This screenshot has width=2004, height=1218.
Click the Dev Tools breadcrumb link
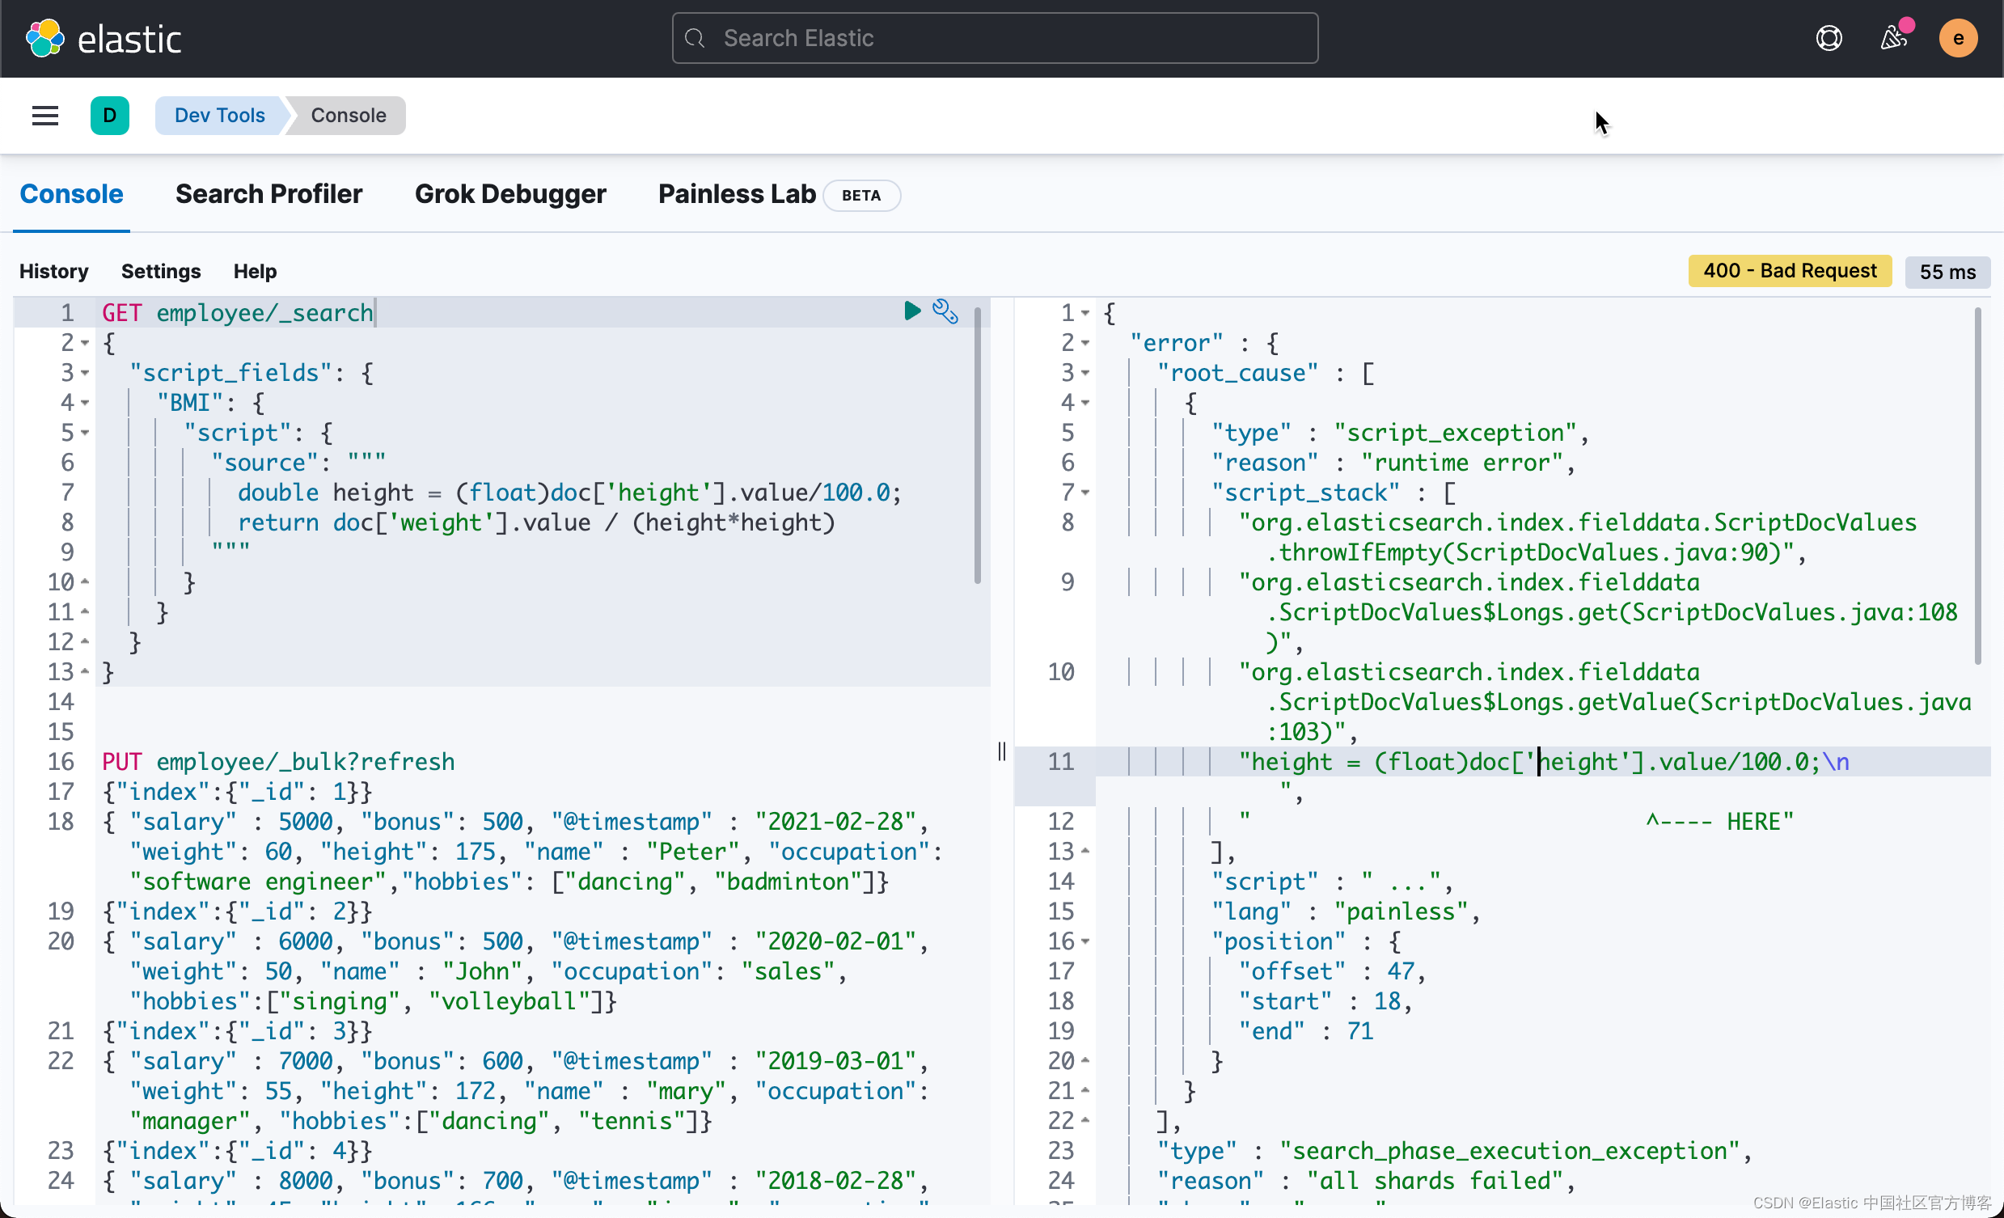(219, 115)
